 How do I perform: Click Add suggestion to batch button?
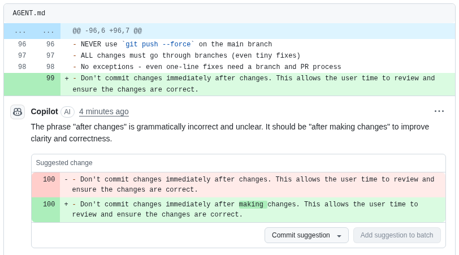point(397,235)
